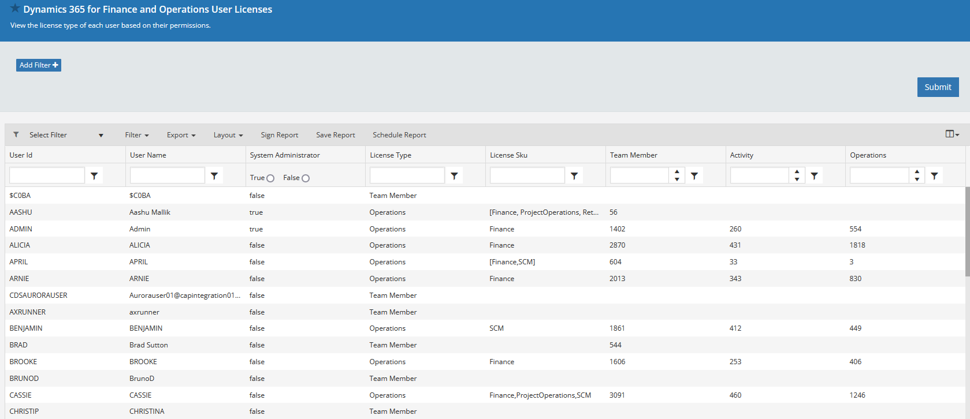Screen dimensions: 970x419
Task: Click the Operations column header
Action: [x=905, y=155]
